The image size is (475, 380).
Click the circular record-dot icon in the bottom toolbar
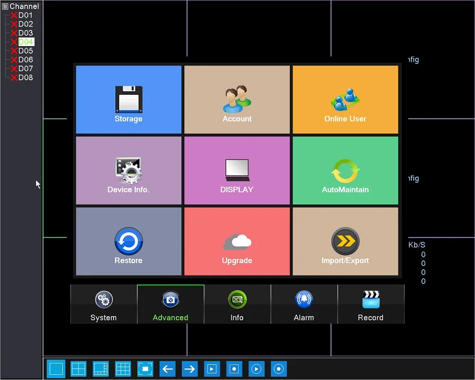point(278,369)
